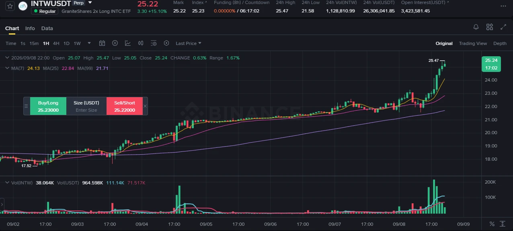This screenshot has width=513, height=231.
Task: Switch to Depth chart view
Action: 500,43
